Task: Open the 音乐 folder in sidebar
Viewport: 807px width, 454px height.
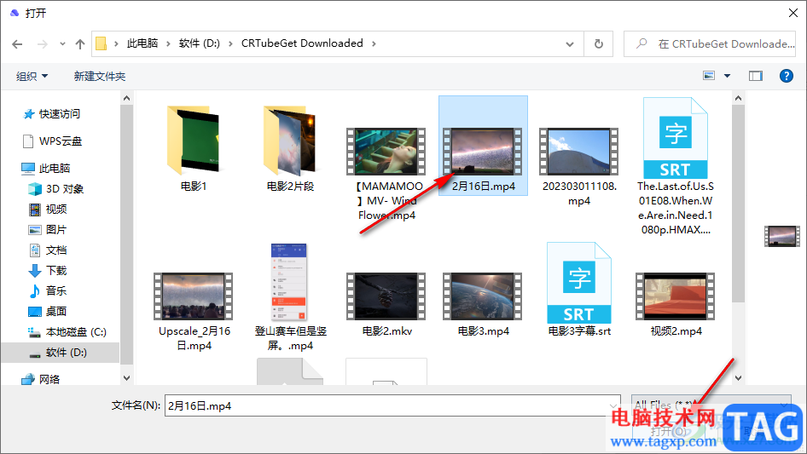Action: click(48, 291)
